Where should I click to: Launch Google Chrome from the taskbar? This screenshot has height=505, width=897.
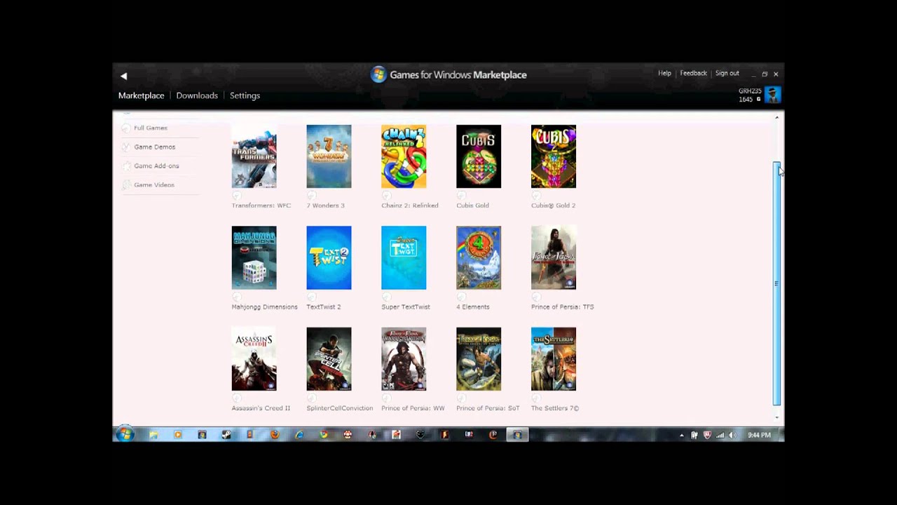point(323,435)
